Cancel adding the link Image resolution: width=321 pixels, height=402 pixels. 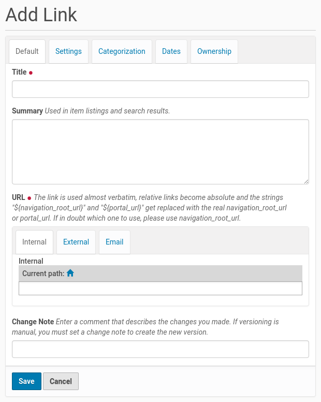tap(61, 381)
